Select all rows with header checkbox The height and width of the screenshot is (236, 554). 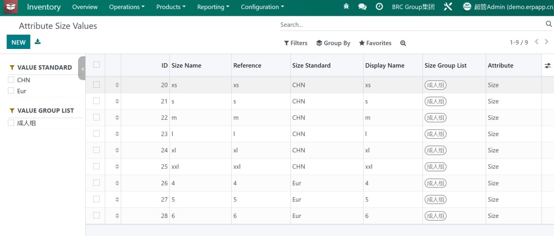(96, 65)
